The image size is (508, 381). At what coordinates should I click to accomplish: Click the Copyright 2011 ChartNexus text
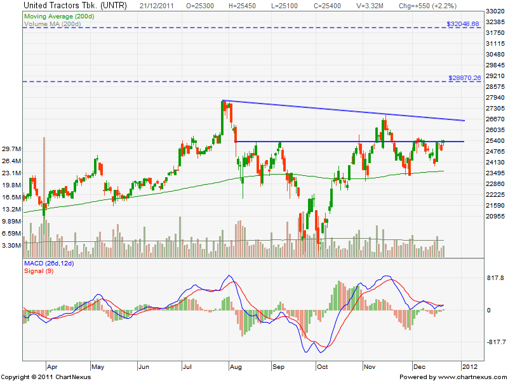pyautogui.click(x=48, y=377)
